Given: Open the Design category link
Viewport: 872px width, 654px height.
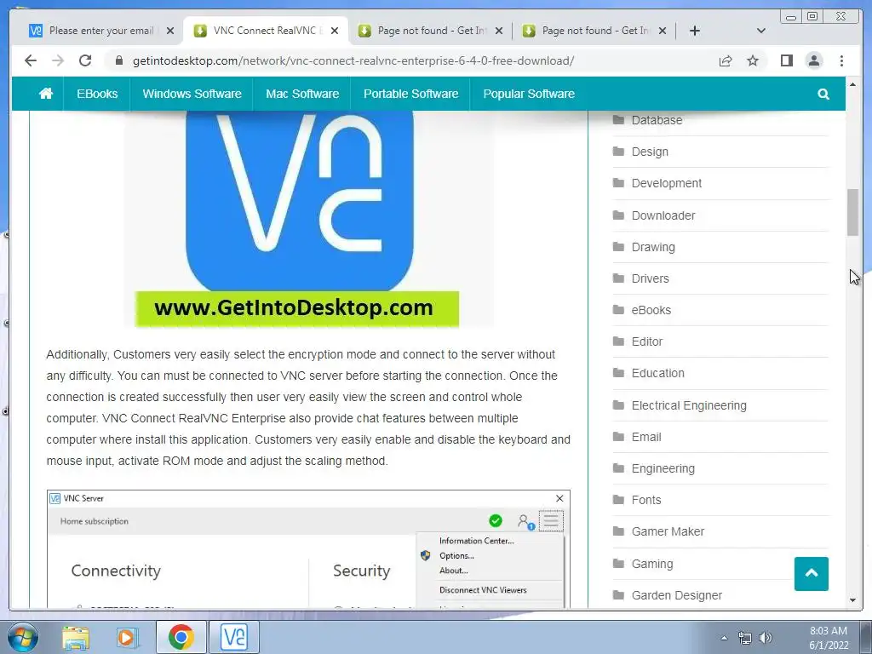Looking at the screenshot, I should (x=650, y=152).
